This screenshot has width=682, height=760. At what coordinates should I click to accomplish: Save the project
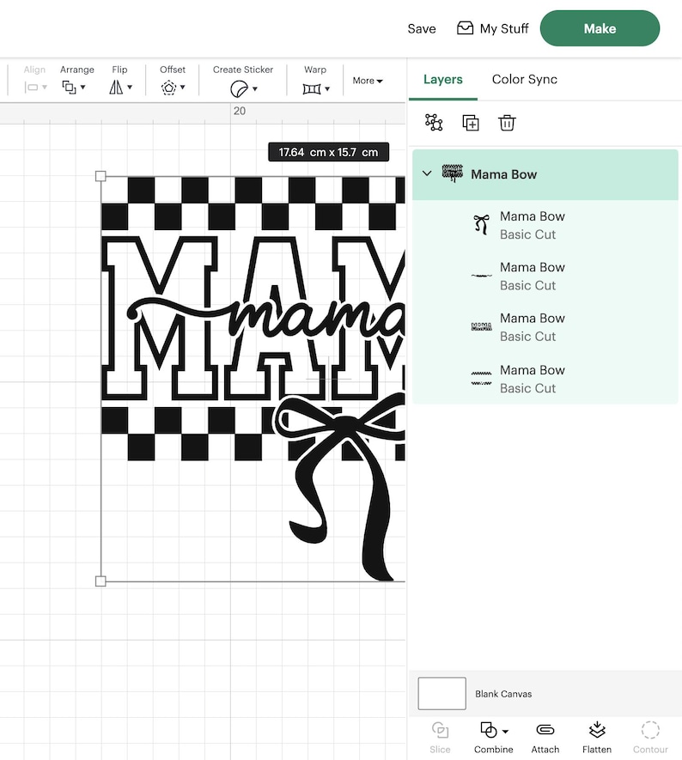pos(421,28)
